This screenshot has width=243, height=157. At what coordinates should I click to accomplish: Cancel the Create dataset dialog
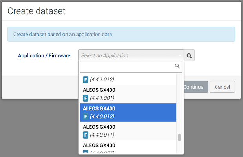point(222,87)
